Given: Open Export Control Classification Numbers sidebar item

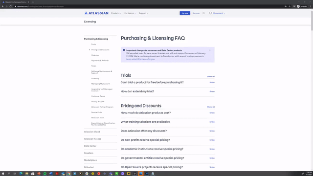Looking at the screenshot, I should pos(103,124).
